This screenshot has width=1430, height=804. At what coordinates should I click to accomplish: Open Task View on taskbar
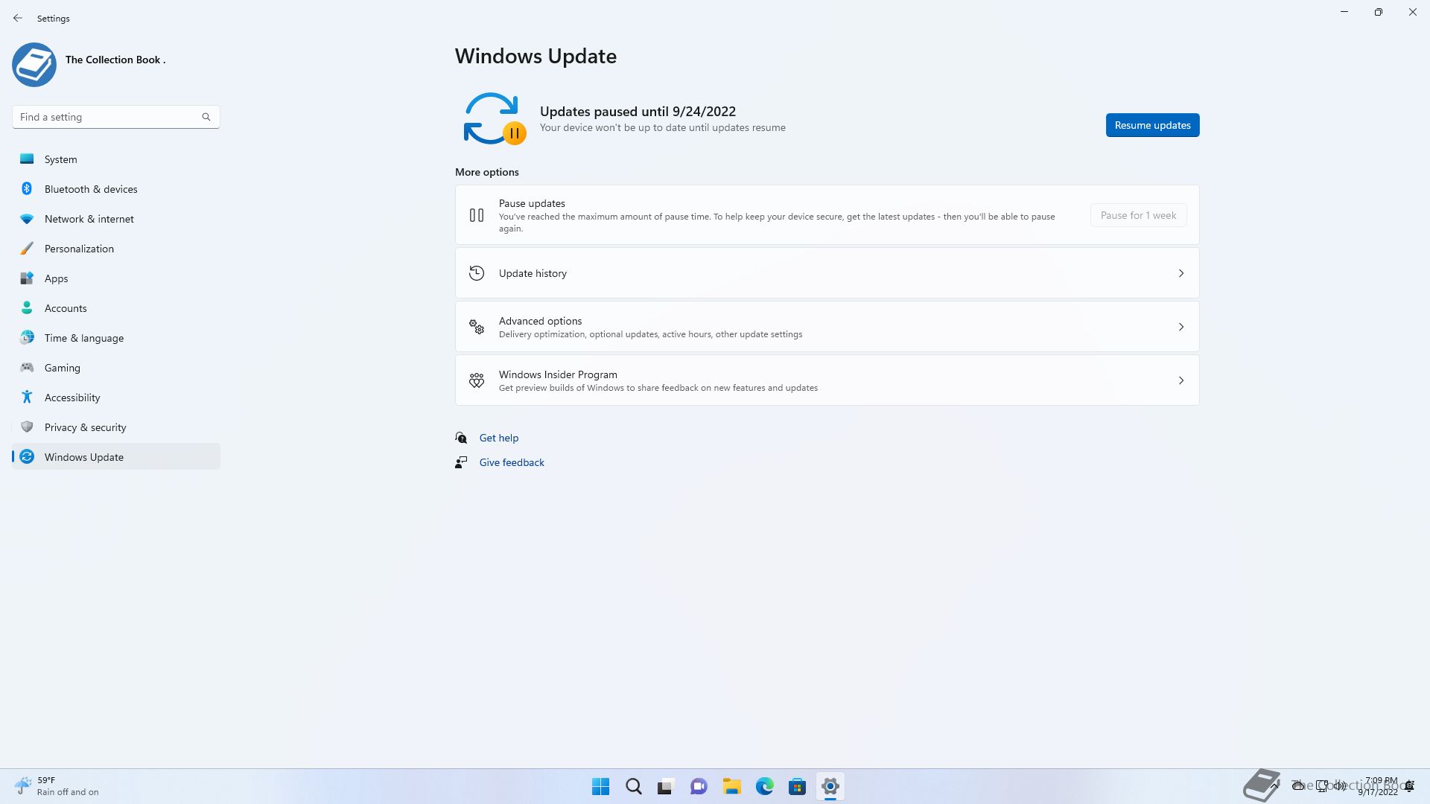click(666, 786)
